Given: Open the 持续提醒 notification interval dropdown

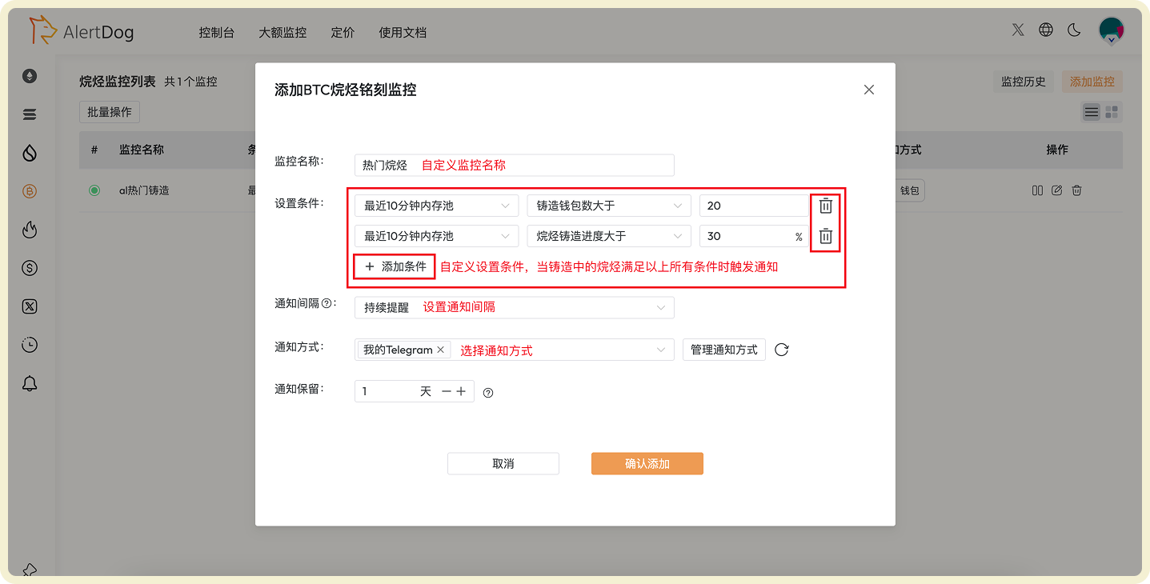Looking at the screenshot, I should [x=514, y=307].
